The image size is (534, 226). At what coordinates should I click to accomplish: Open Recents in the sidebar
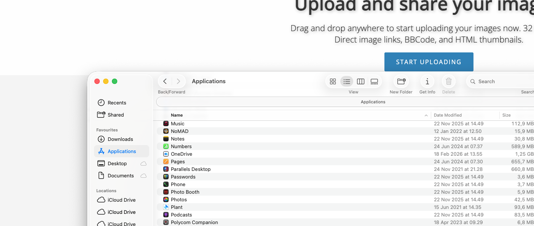tap(121, 103)
